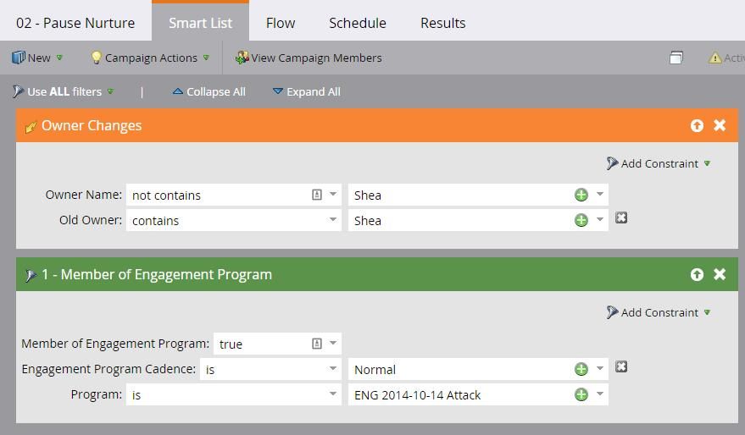Click move-up arrow on Member of Engagement Program
745x435 pixels.
(697, 274)
